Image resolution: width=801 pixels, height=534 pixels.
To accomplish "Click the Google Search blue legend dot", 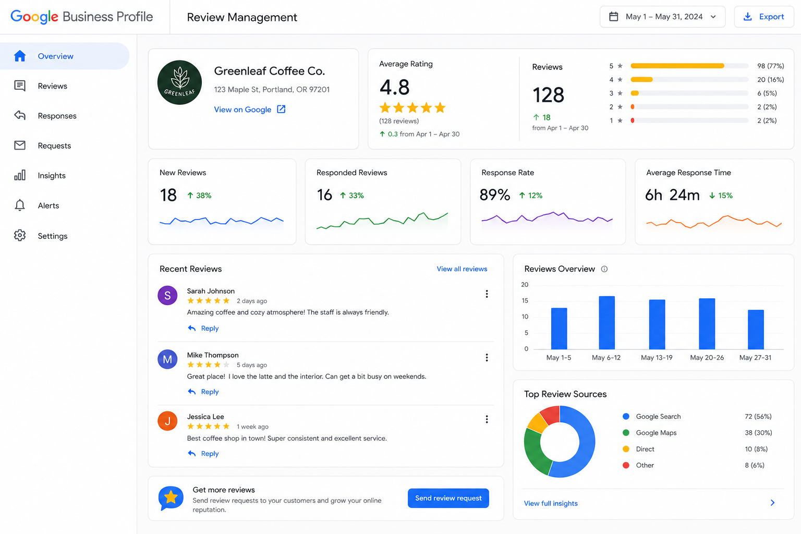I will [626, 416].
